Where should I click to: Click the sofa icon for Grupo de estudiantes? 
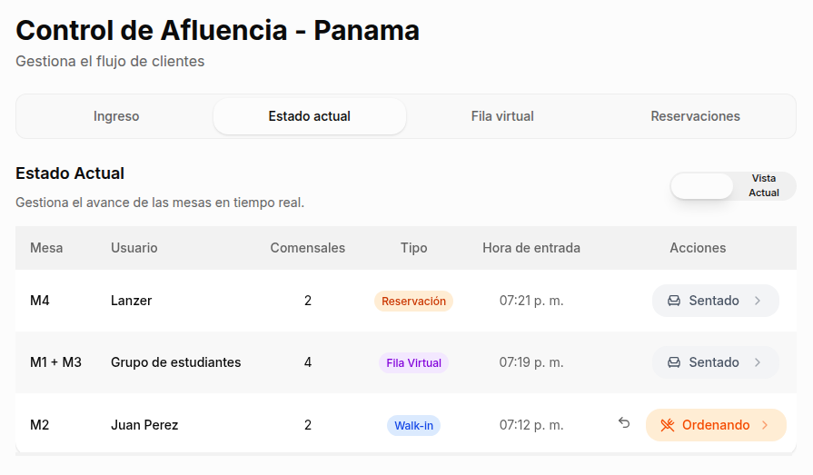click(674, 362)
